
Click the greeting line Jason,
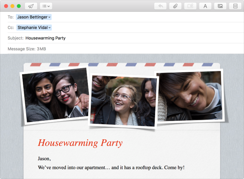coord(44,159)
